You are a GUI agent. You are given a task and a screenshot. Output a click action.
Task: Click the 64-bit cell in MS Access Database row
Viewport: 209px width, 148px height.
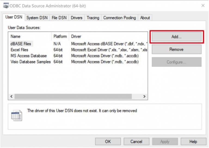point(58,56)
